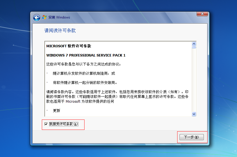Click the license scrollbar down arrow
The width and height of the screenshot is (237, 157).
point(194,114)
